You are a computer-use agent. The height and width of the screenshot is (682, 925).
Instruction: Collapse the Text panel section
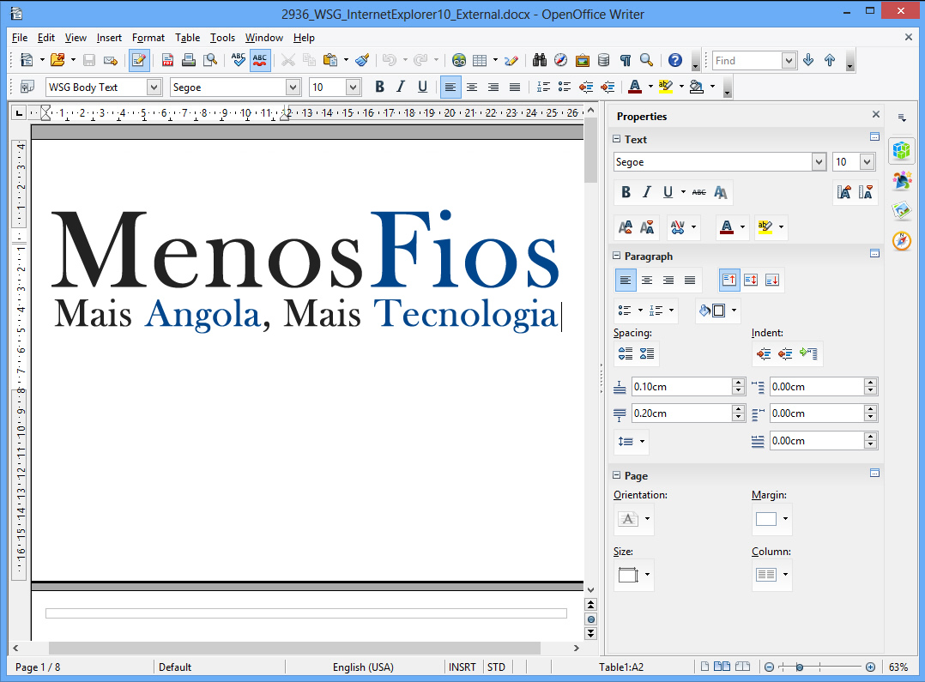(x=616, y=139)
